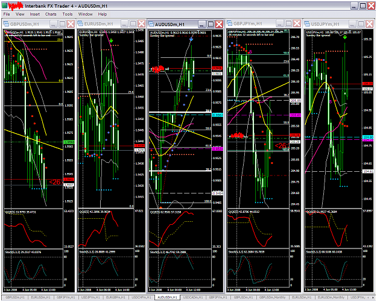Open the View menu
This screenshot has height=302, width=377.
tap(20, 14)
